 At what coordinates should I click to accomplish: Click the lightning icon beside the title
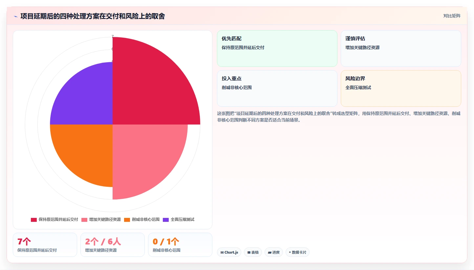click(15, 16)
